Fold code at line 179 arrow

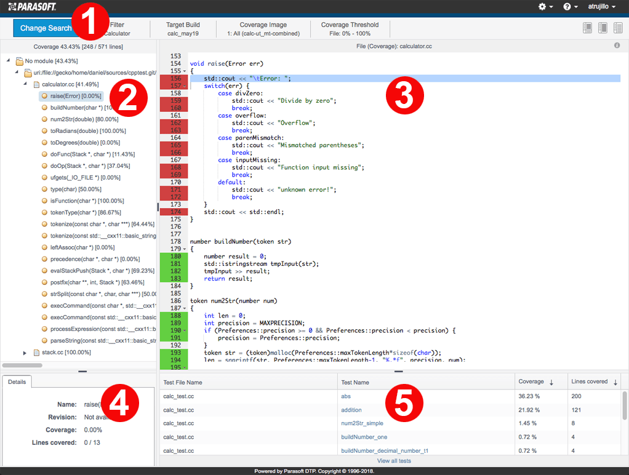(185, 249)
